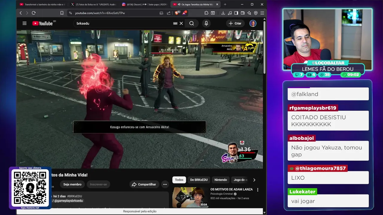Open more options for Adam Lanza video

pos(258,190)
